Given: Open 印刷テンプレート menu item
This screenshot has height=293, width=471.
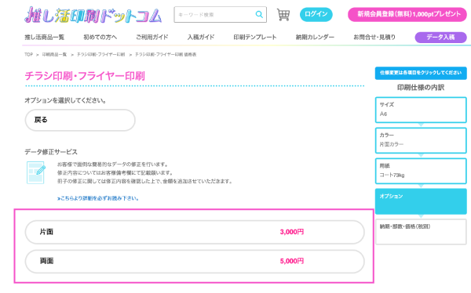Looking at the screenshot, I should pos(255,37).
